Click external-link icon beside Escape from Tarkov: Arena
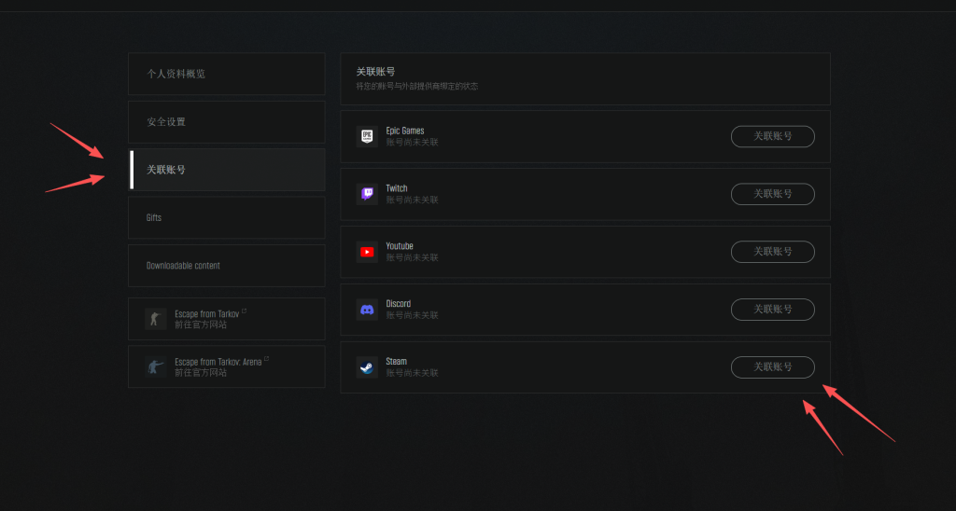This screenshot has height=511, width=956. (x=266, y=358)
